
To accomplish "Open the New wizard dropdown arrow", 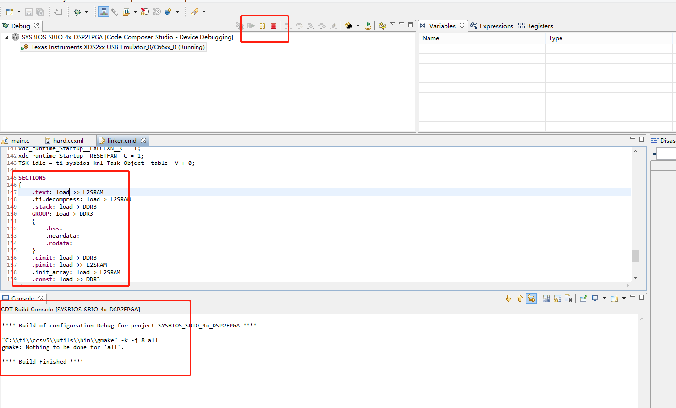I will pyautogui.click(x=19, y=12).
